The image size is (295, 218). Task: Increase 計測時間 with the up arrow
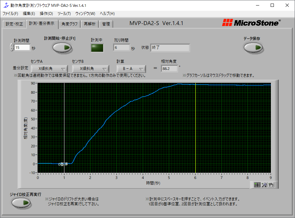[12, 45]
